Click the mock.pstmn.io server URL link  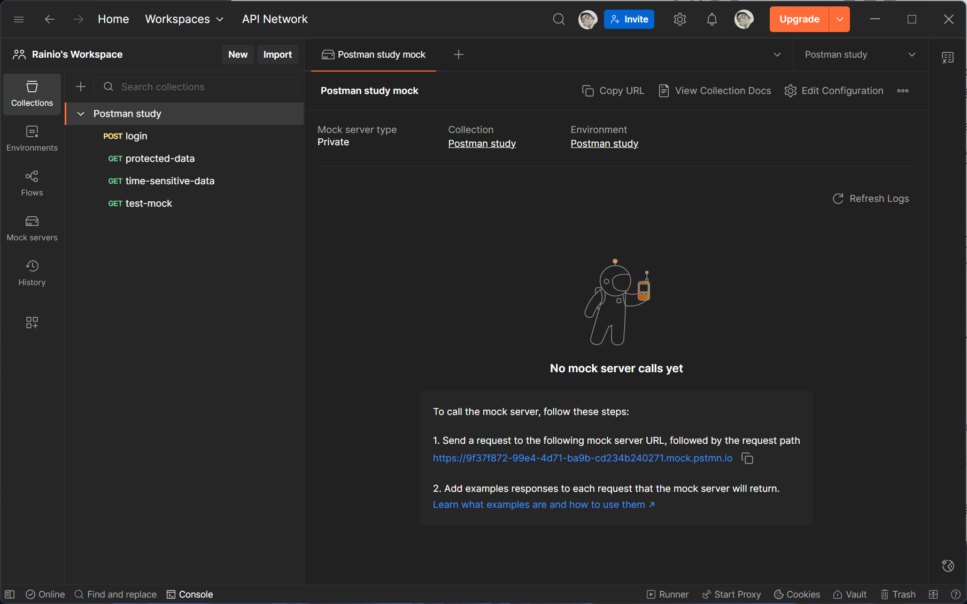click(x=583, y=458)
